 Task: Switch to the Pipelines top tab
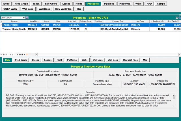pos(109,4)
